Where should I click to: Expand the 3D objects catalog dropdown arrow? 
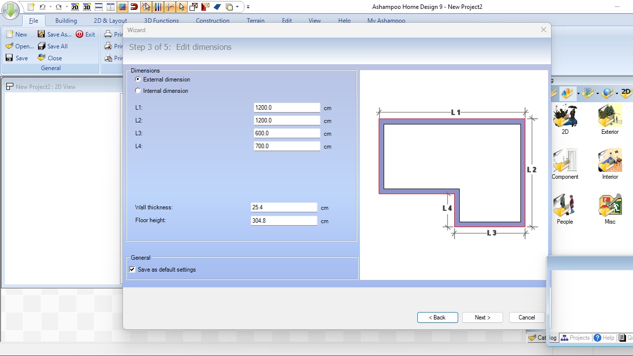click(x=578, y=93)
